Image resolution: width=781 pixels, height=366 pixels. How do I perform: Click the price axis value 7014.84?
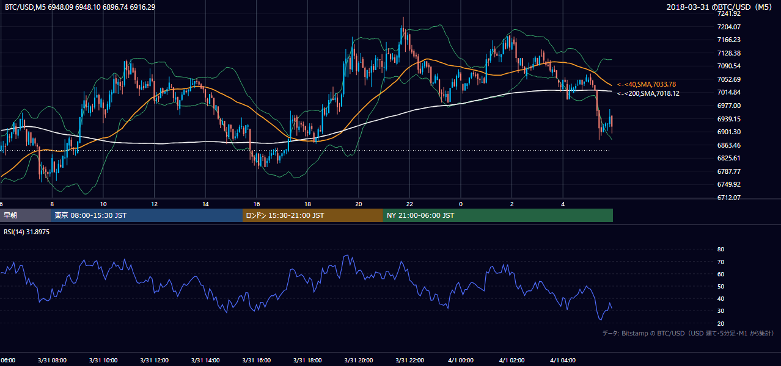point(729,92)
